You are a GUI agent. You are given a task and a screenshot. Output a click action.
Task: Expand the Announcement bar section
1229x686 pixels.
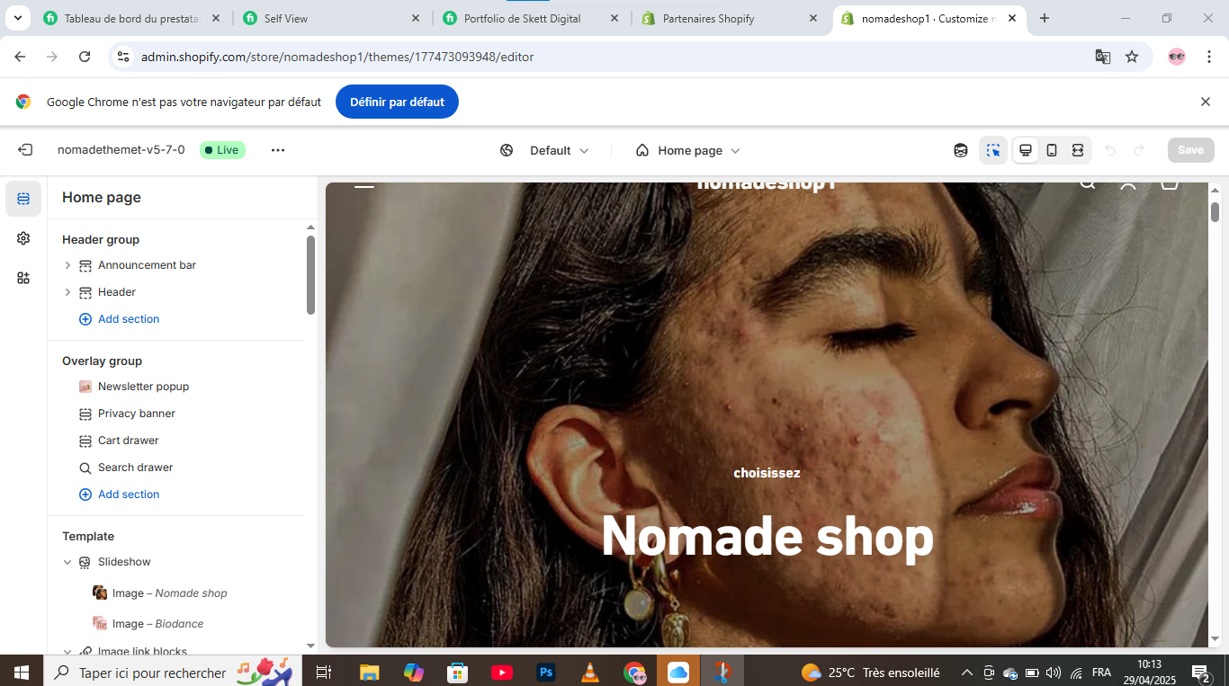pyautogui.click(x=67, y=265)
